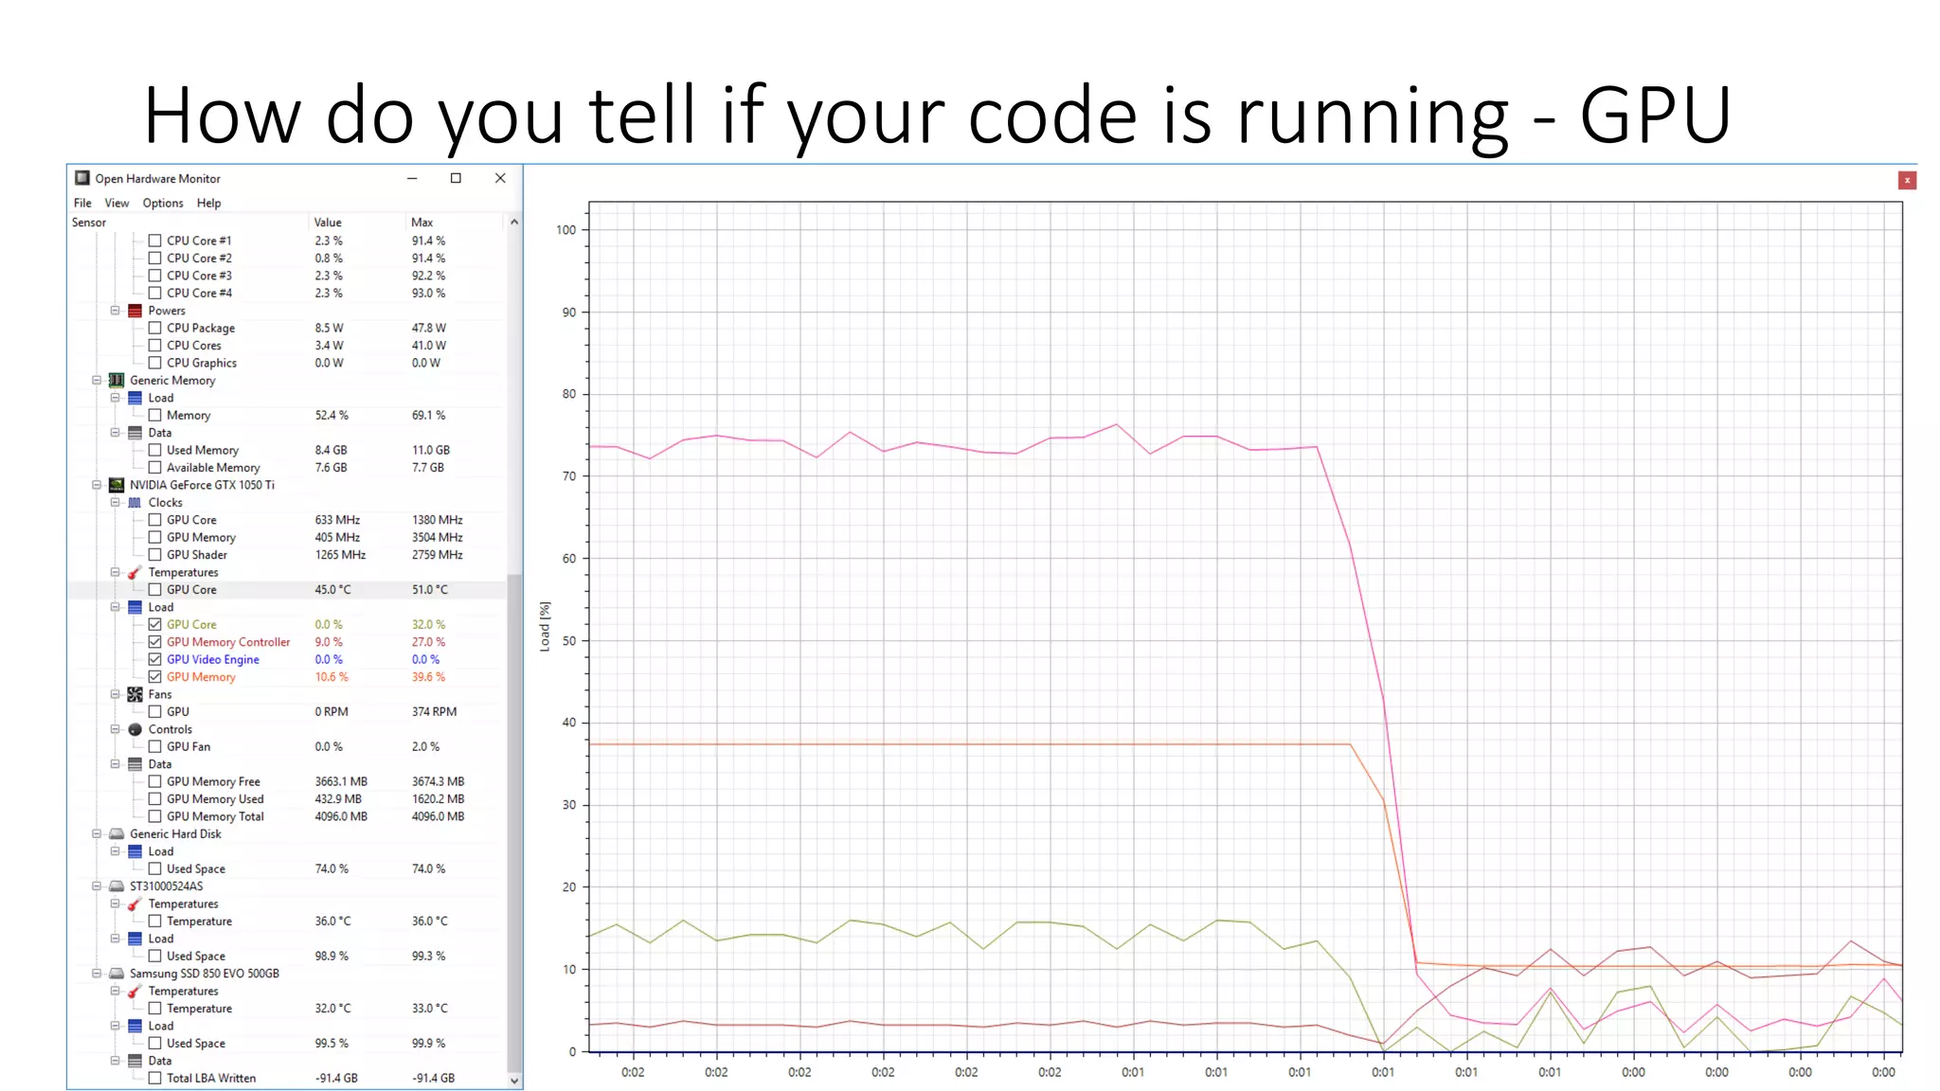Screen dimensions: 1940x1091
Task: Click the Generic Hard Disk drive icon
Action: pyautogui.click(x=117, y=834)
